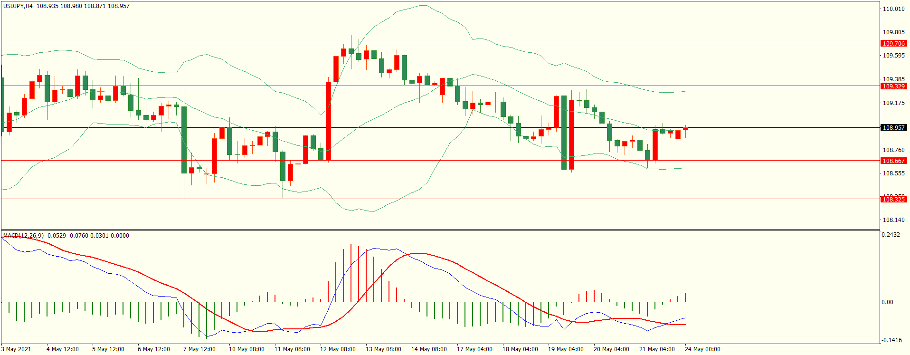This screenshot has height=355, width=910.
Task: Click the 109.385 price scale value
Action: pos(893,79)
